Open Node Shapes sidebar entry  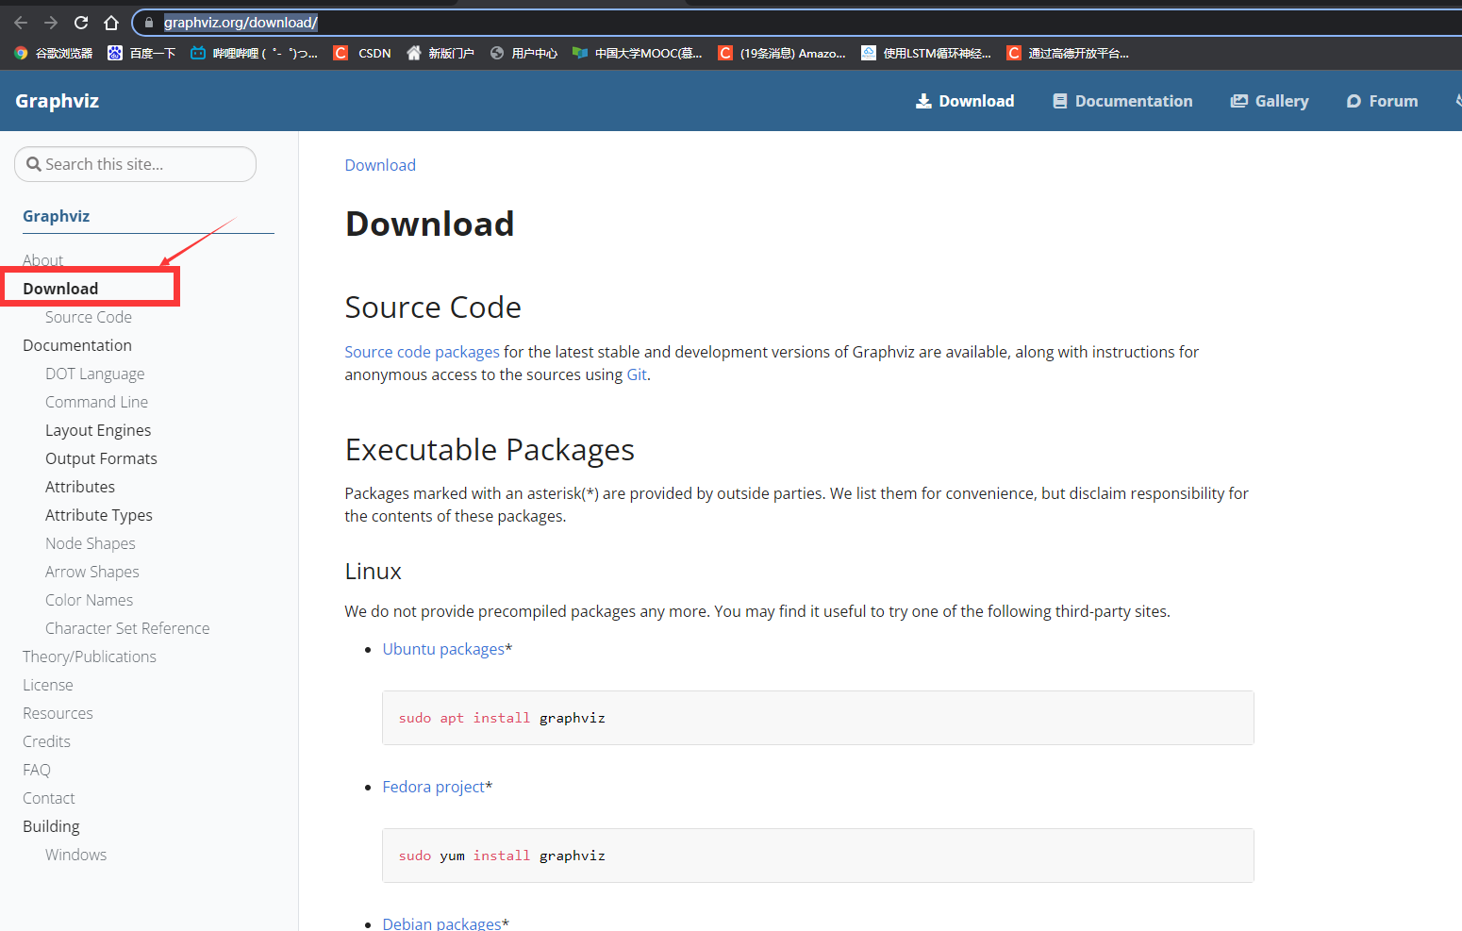(91, 543)
